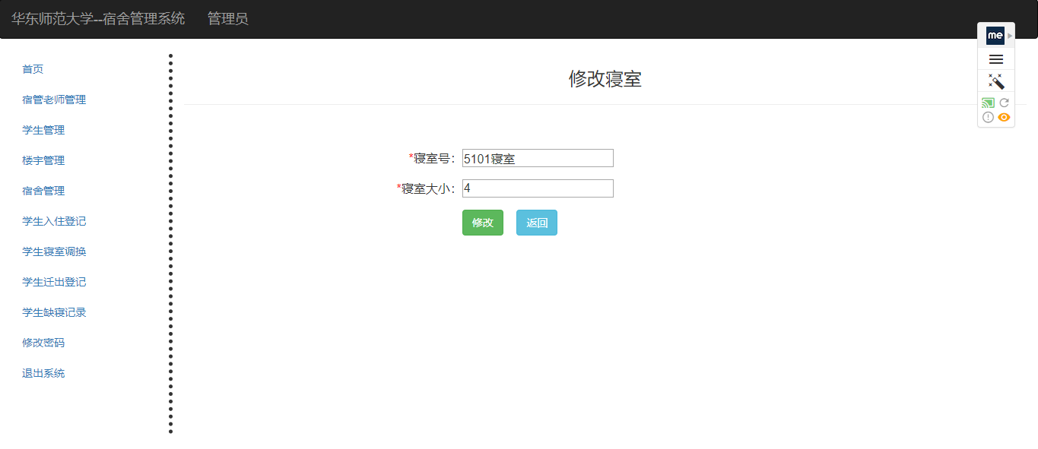The width and height of the screenshot is (1038, 449).
Task: Open 学生缺寝记录 page
Action: 54,312
